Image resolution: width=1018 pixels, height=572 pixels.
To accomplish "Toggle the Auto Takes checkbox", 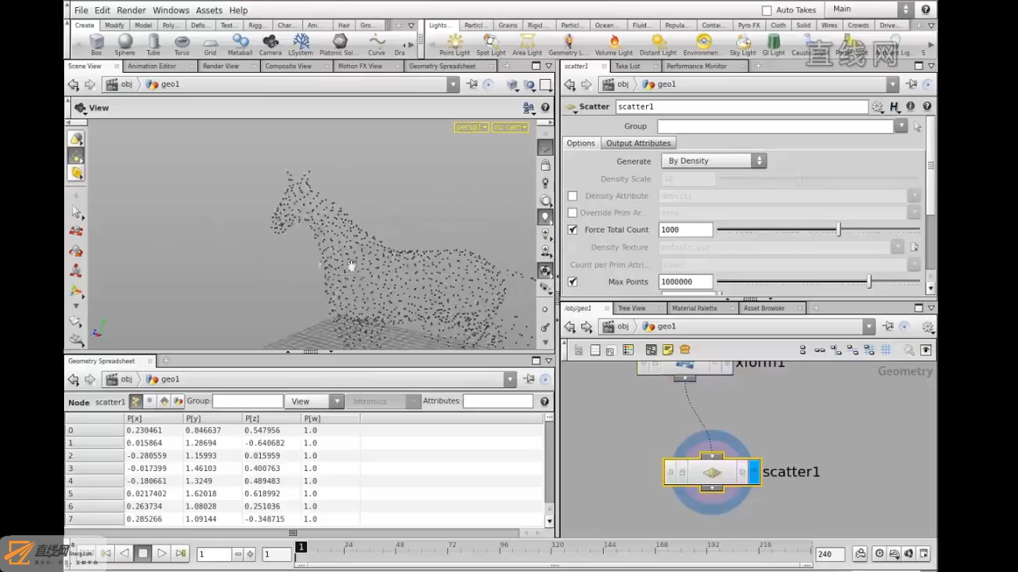I will click(x=767, y=10).
